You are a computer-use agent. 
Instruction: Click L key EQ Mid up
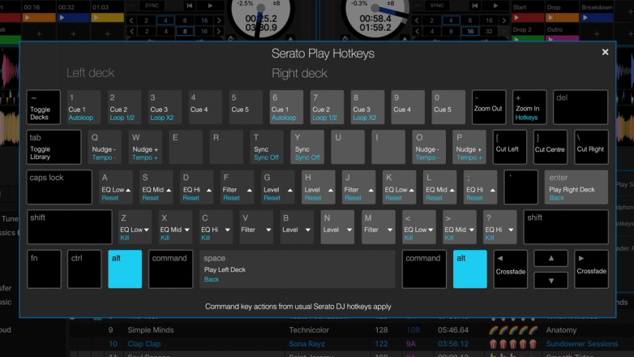[x=439, y=187]
